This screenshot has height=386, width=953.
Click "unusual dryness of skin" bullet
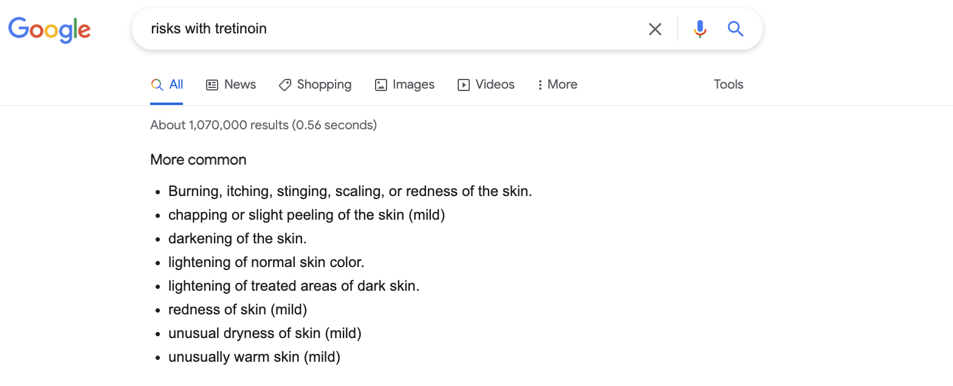264,334
